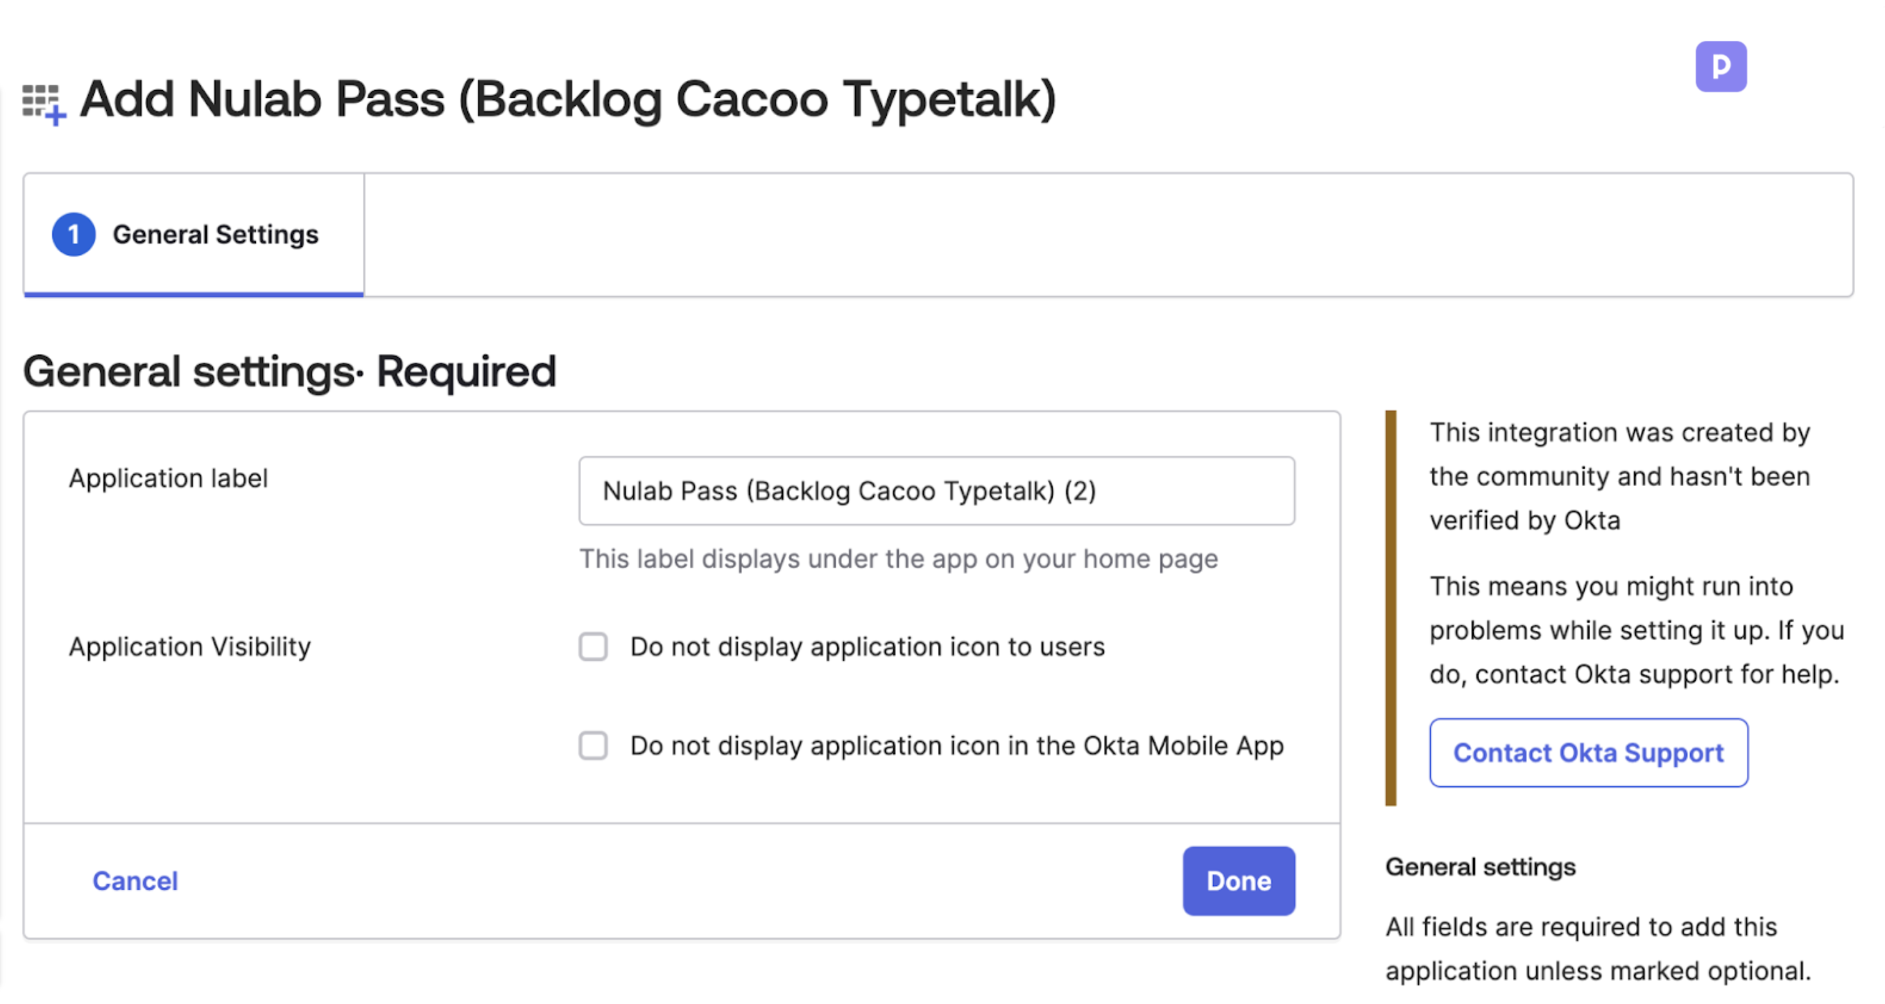Focus the Application label text field
Image resolution: width=1885 pixels, height=1004 pixels.
936,490
